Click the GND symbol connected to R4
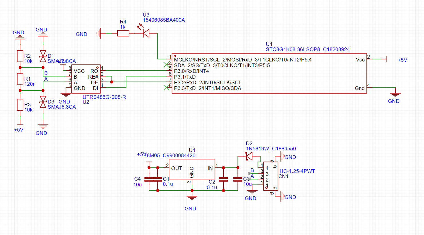This screenshot has height=235, width=424. tap(99, 33)
